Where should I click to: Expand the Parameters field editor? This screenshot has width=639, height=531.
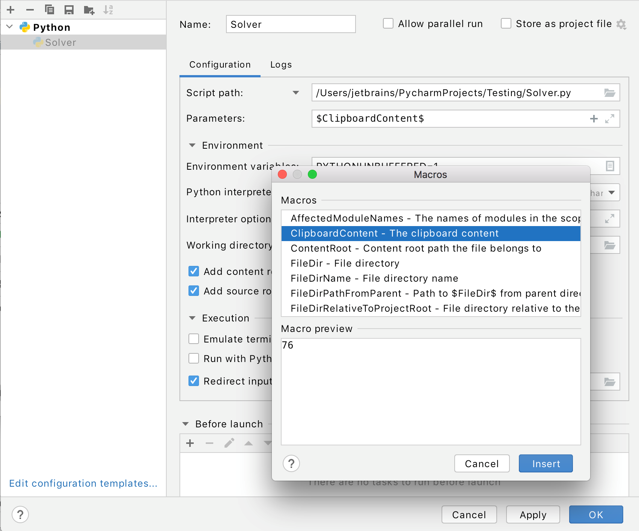(610, 118)
